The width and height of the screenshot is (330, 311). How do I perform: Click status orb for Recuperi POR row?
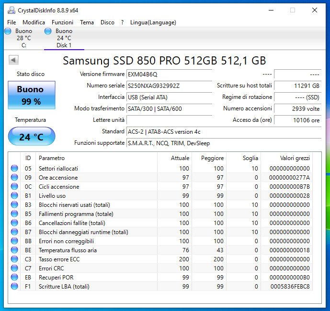(x=14, y=277)
